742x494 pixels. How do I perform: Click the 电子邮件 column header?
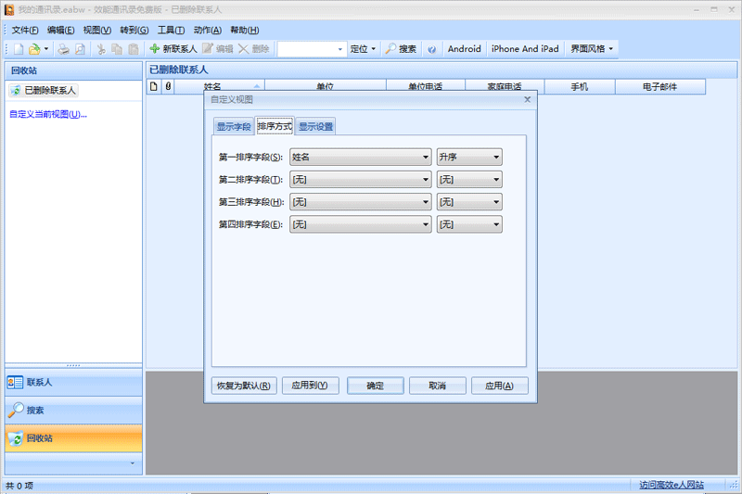(660, 86)
